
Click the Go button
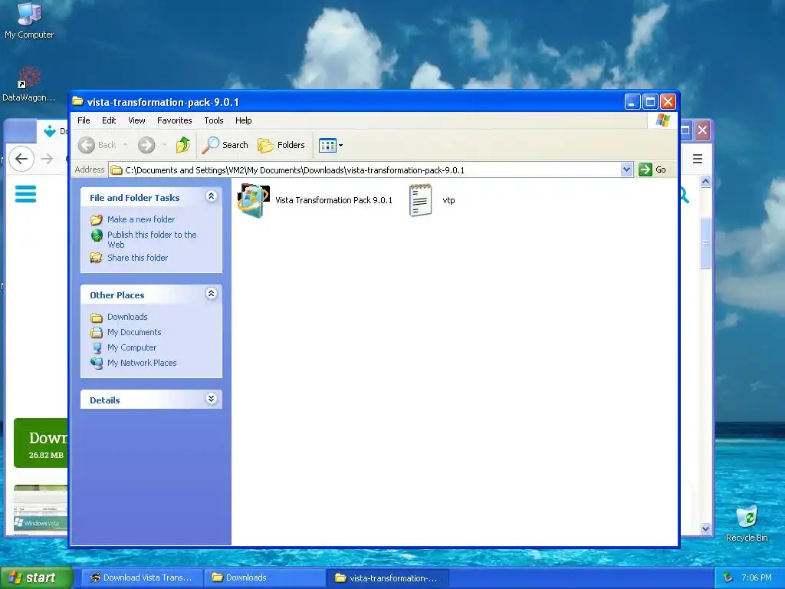click(x=652, y=169)
